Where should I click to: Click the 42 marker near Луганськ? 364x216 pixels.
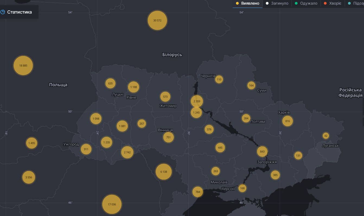tap(326, 136)
